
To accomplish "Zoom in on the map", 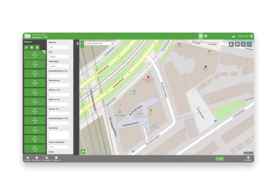I will click(x=82, y=43).
